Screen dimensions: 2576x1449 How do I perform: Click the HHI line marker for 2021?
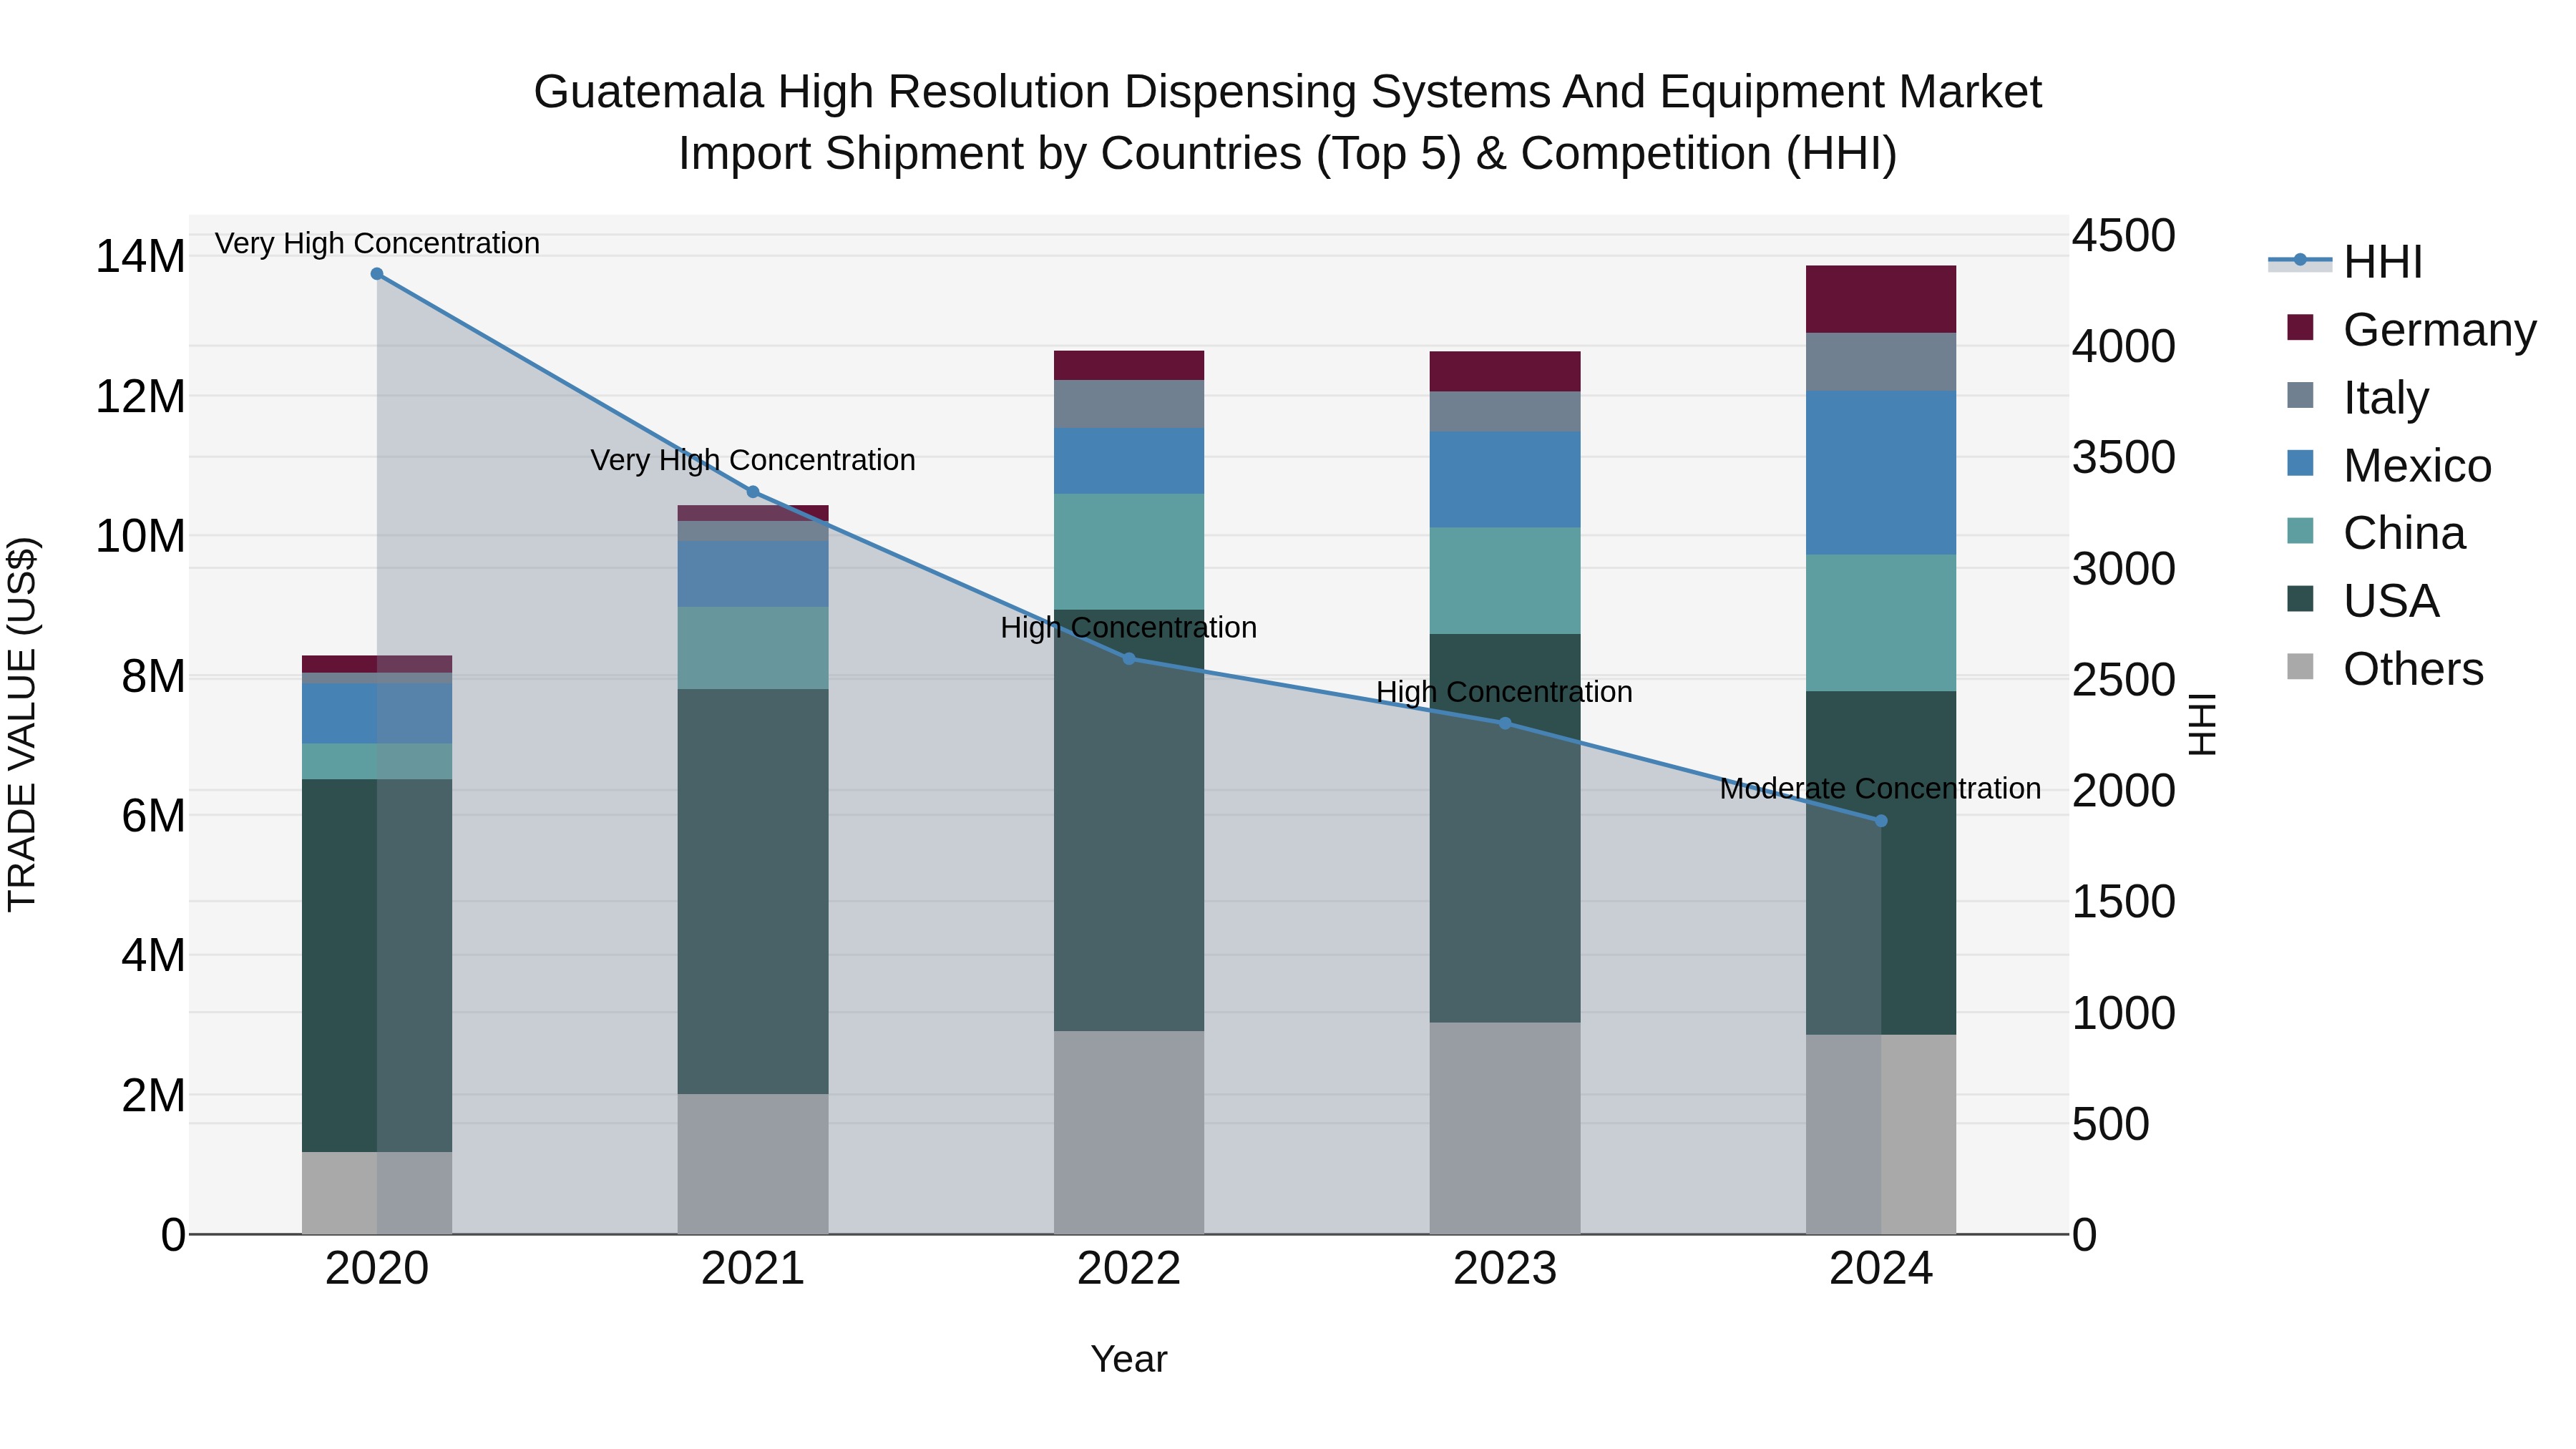[753, 492]
